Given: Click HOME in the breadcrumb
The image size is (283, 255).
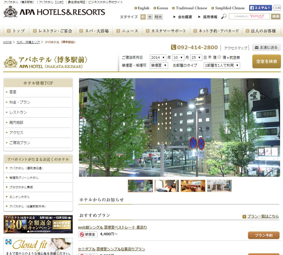Looking at the screenshot, I should point(7,42).
